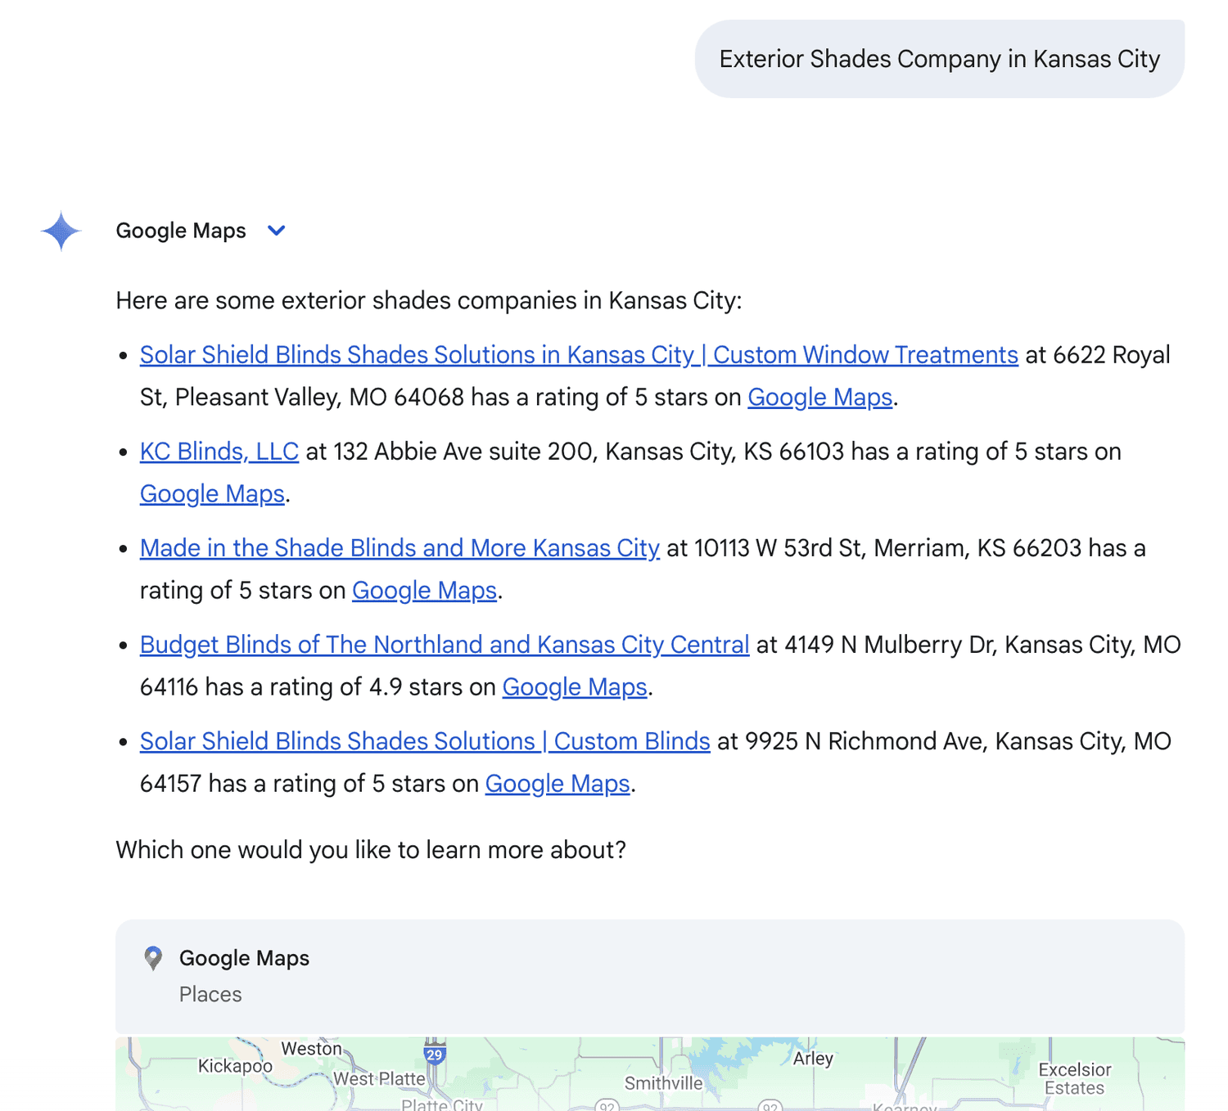Viewport: 1228px width, 1111px height.
Task: Open Google Maps link for 4.9 stars listing
Action: point(575,687)
